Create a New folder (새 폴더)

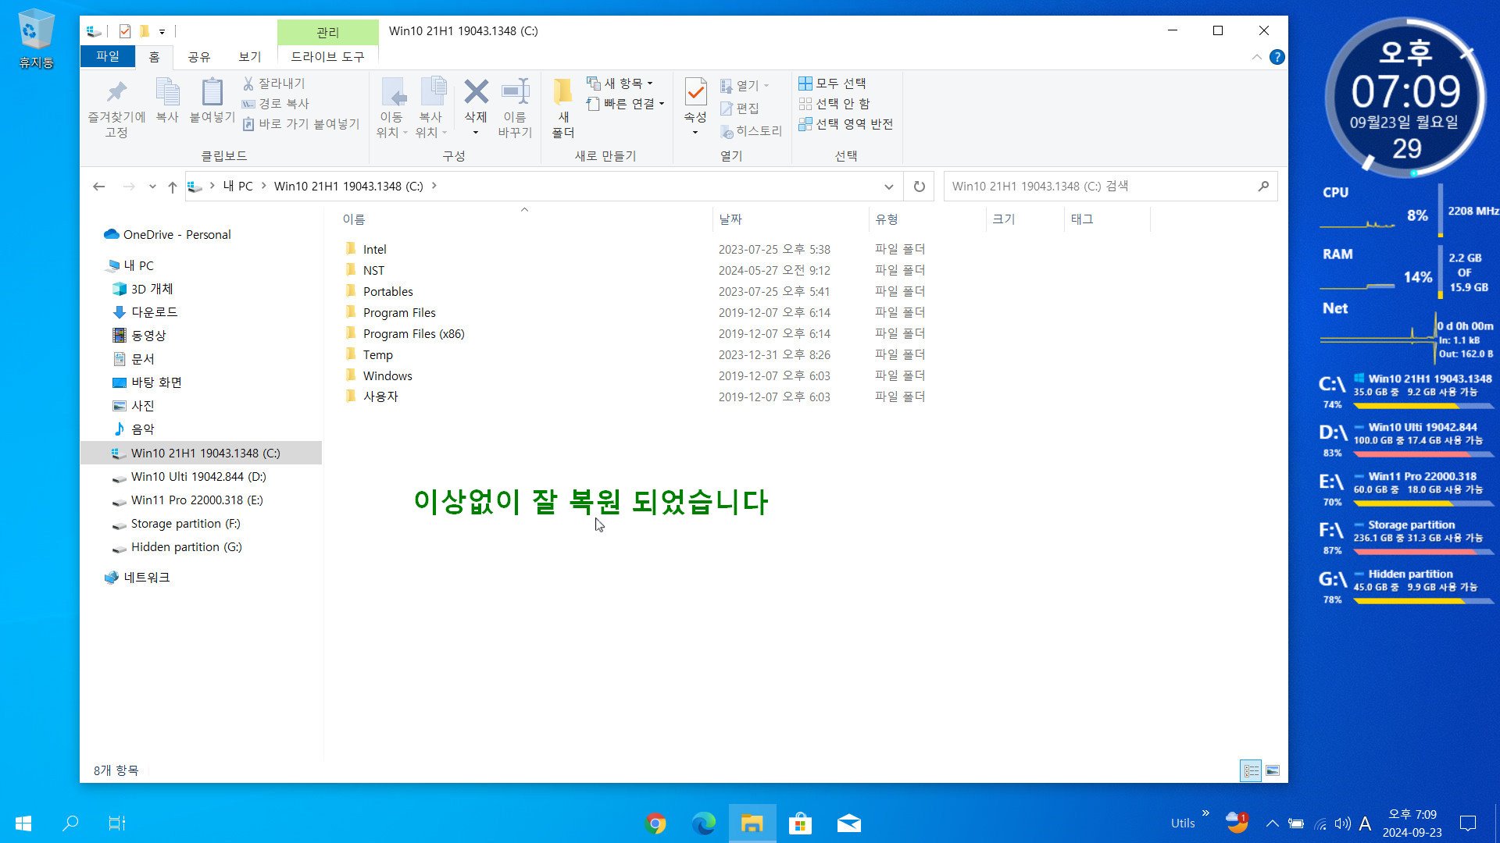(x=563, y=108)
